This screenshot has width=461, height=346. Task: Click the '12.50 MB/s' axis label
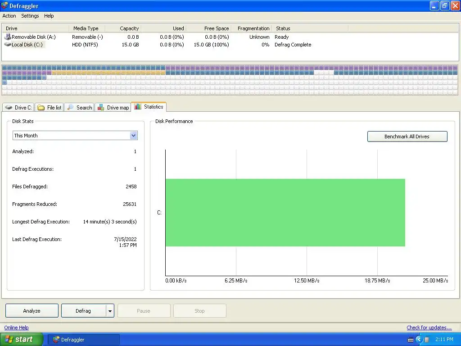[x=307, y=281]
